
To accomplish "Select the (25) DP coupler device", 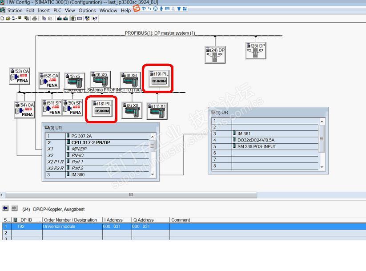I will click(256, 51).
